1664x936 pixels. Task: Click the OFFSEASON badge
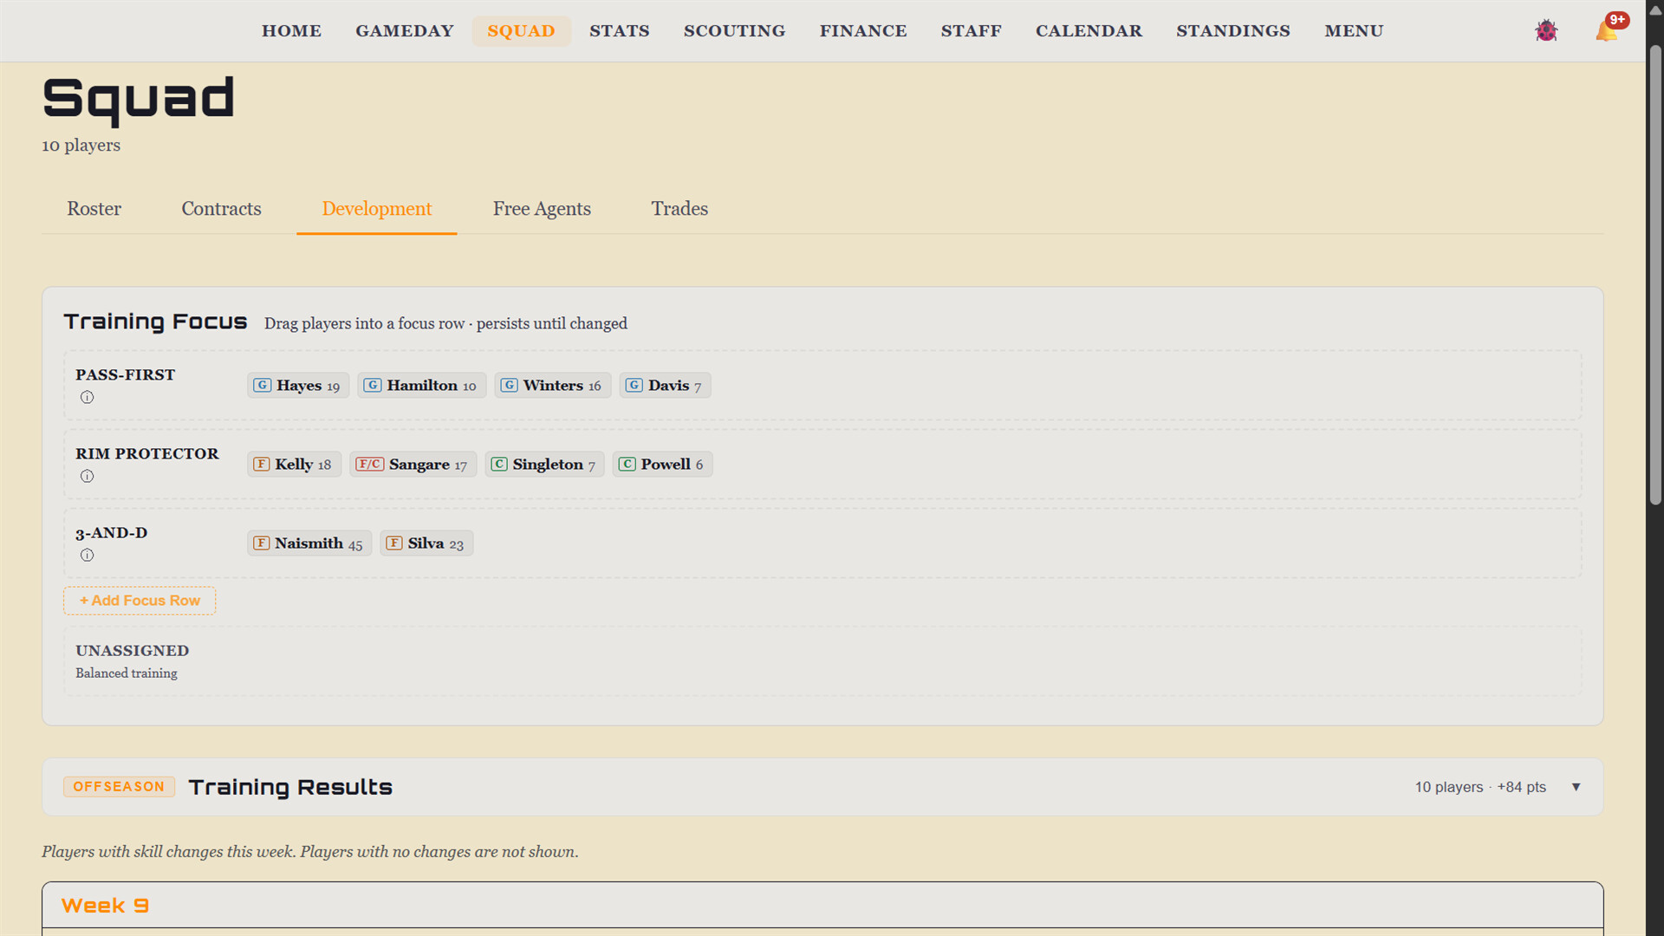119,787
